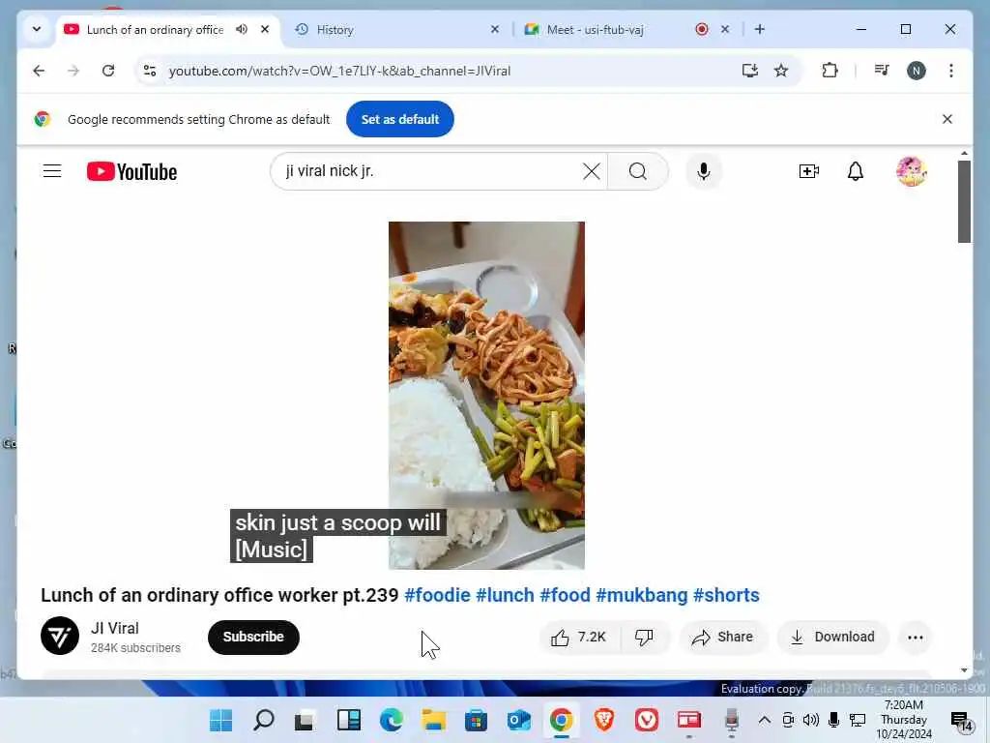Viewport: 990px width, 743px height.
Task: Close the History tab
Action: [x=495, y=30]
